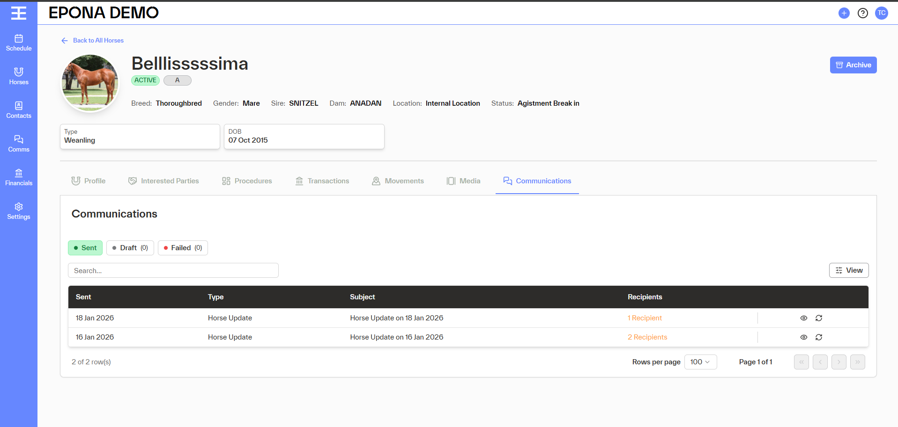Open Financials in the sidebar
Image resolution: width=898 pixels, height=427 pixels.
click(19, 177)
